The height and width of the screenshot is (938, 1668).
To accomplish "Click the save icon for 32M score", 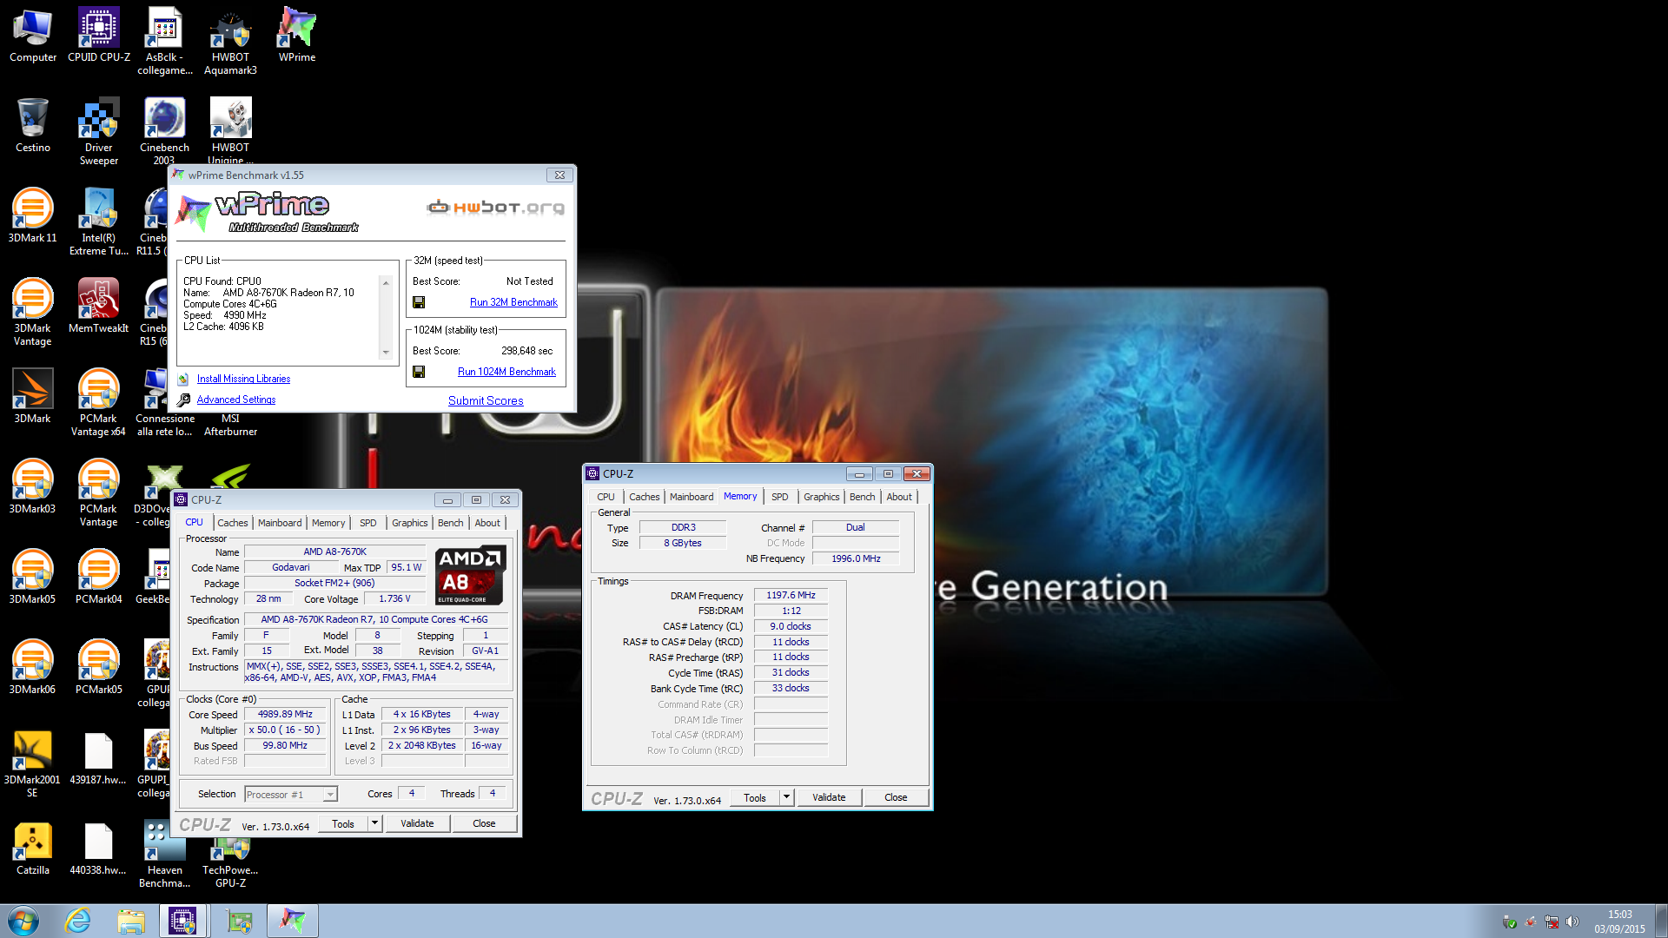I will [419, 302].
